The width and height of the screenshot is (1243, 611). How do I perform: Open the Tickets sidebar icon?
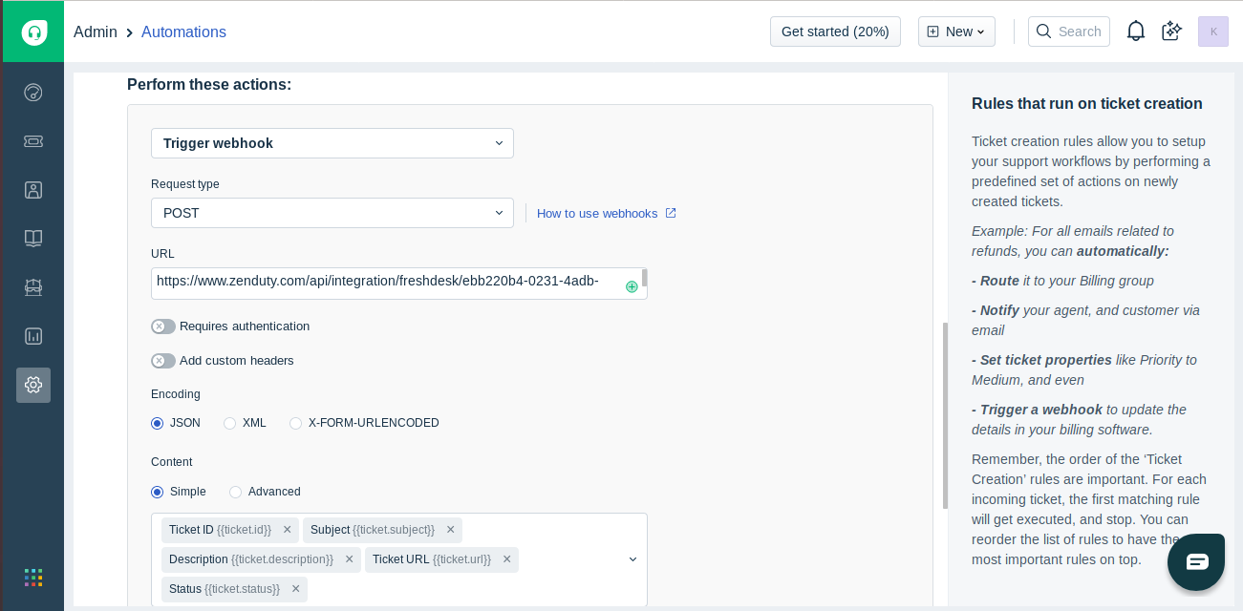33,141
